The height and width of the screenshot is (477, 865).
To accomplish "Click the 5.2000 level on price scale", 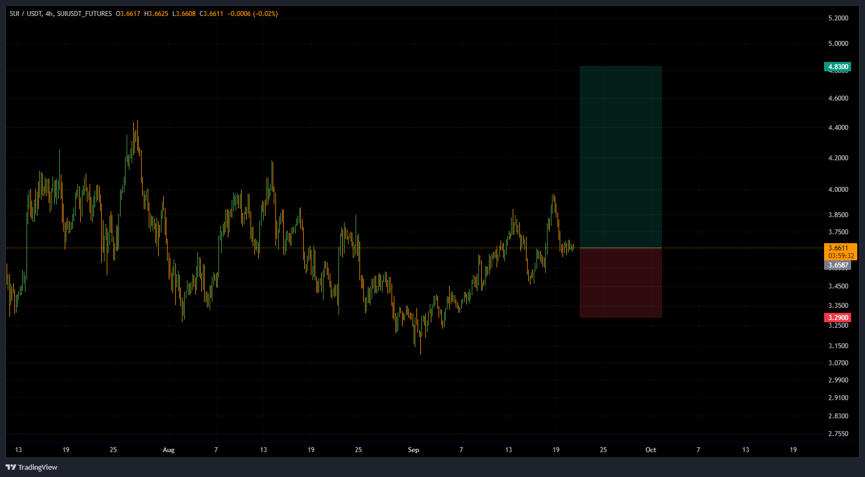I will [838, 18].
